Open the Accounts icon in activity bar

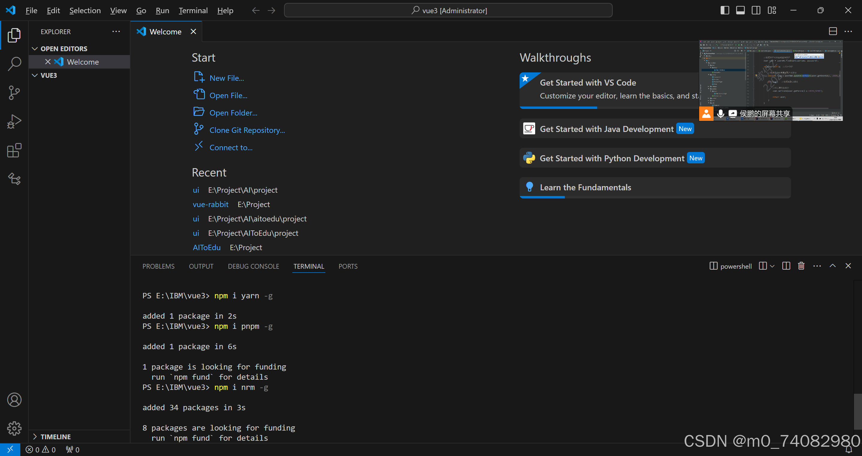point(14,400)
